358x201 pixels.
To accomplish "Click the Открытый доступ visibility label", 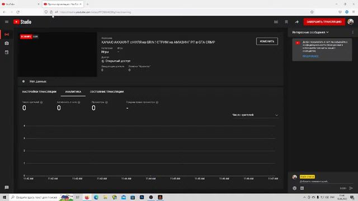I will coord(118,61).
